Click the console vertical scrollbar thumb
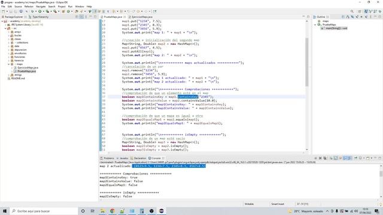 [381, 174]
